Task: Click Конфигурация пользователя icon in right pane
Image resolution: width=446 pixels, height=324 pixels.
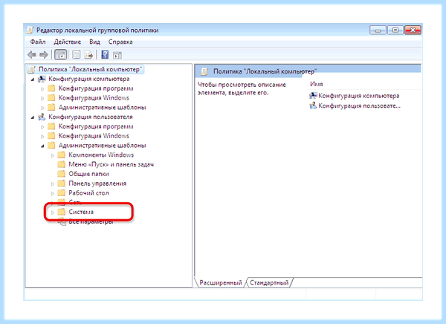Action: pos(313,106)
